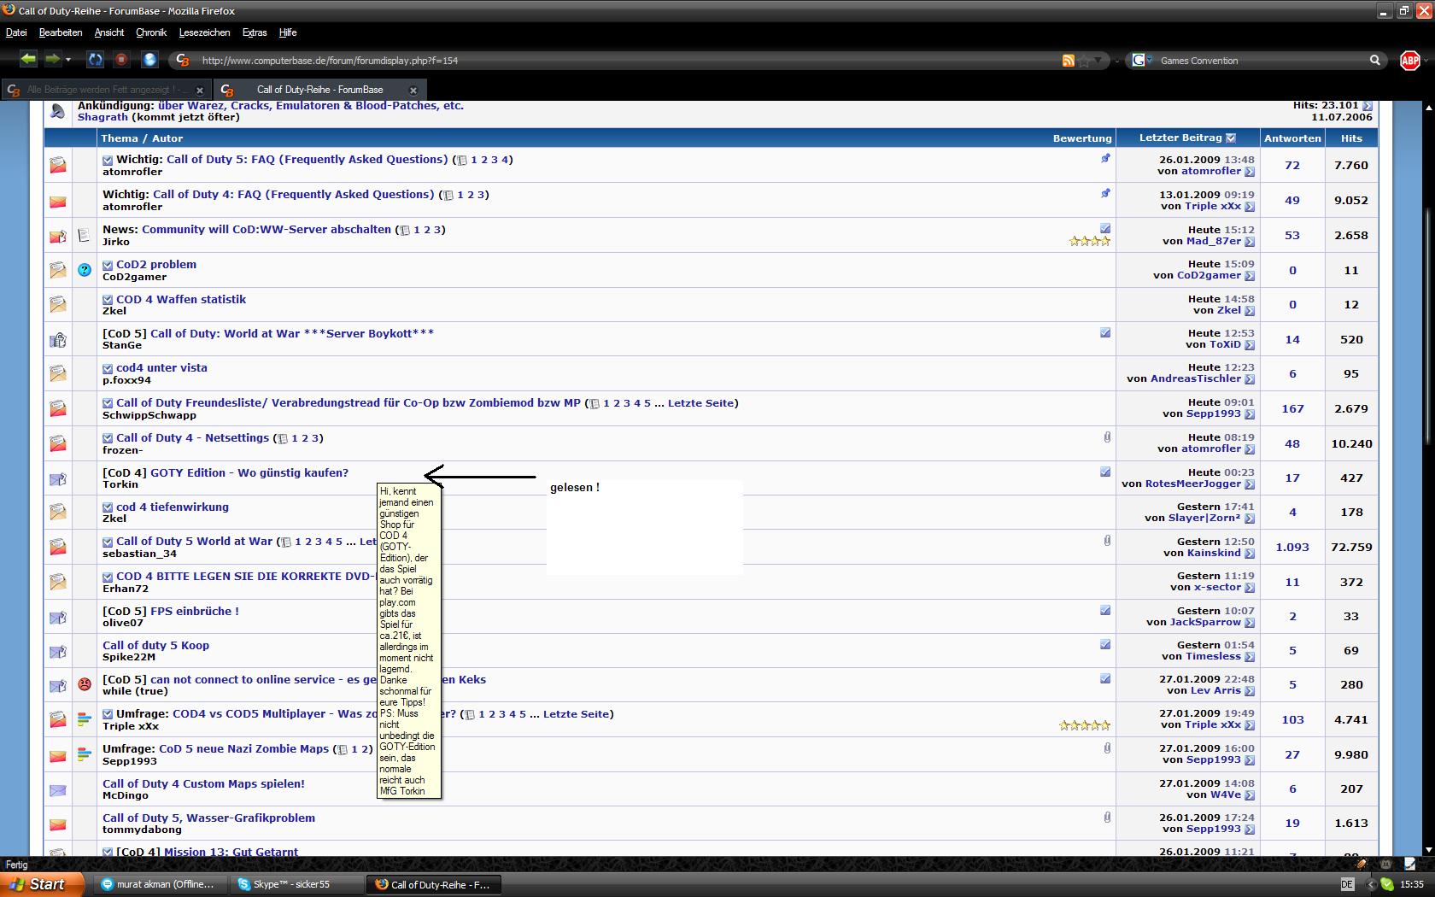Click the folder icon of CoD2 problem thread
Screen dimensions: 1435x897
(57, 270)
